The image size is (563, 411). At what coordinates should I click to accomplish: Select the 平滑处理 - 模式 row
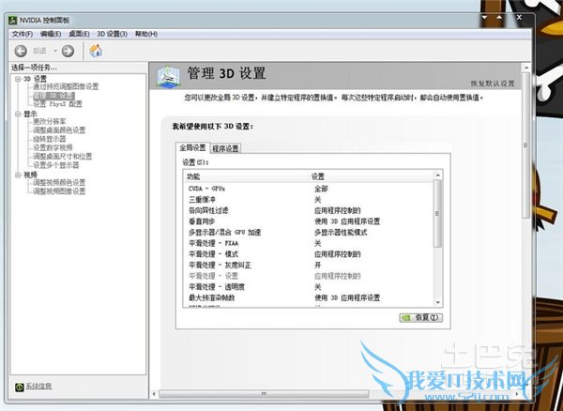point(308,254)
